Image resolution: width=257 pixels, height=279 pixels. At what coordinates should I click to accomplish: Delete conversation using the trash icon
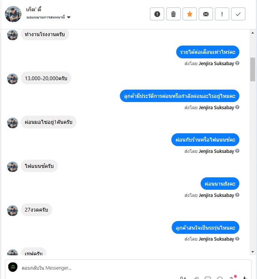[173, 14]
